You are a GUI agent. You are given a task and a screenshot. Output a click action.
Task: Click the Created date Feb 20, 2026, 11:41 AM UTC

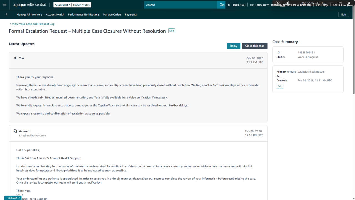(315, 81)
